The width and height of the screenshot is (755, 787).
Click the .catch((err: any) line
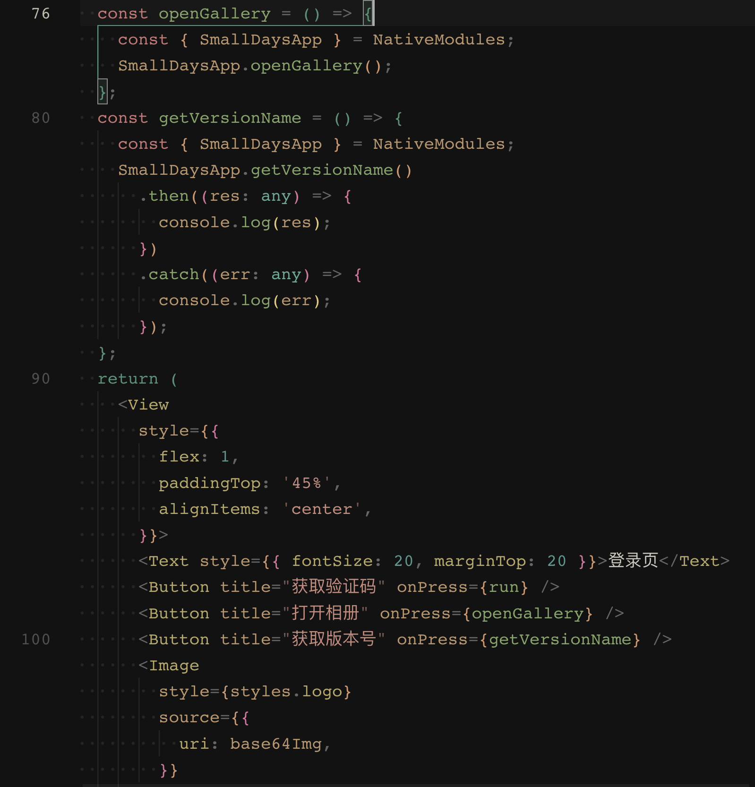251,274
